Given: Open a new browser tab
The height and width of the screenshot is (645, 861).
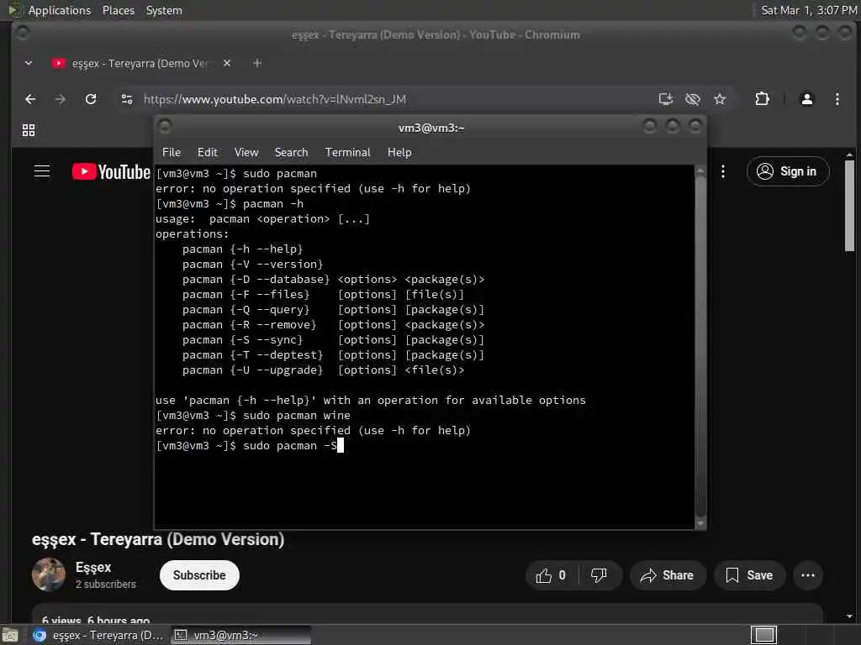Looking at the screenshot, I should (257, 63).
